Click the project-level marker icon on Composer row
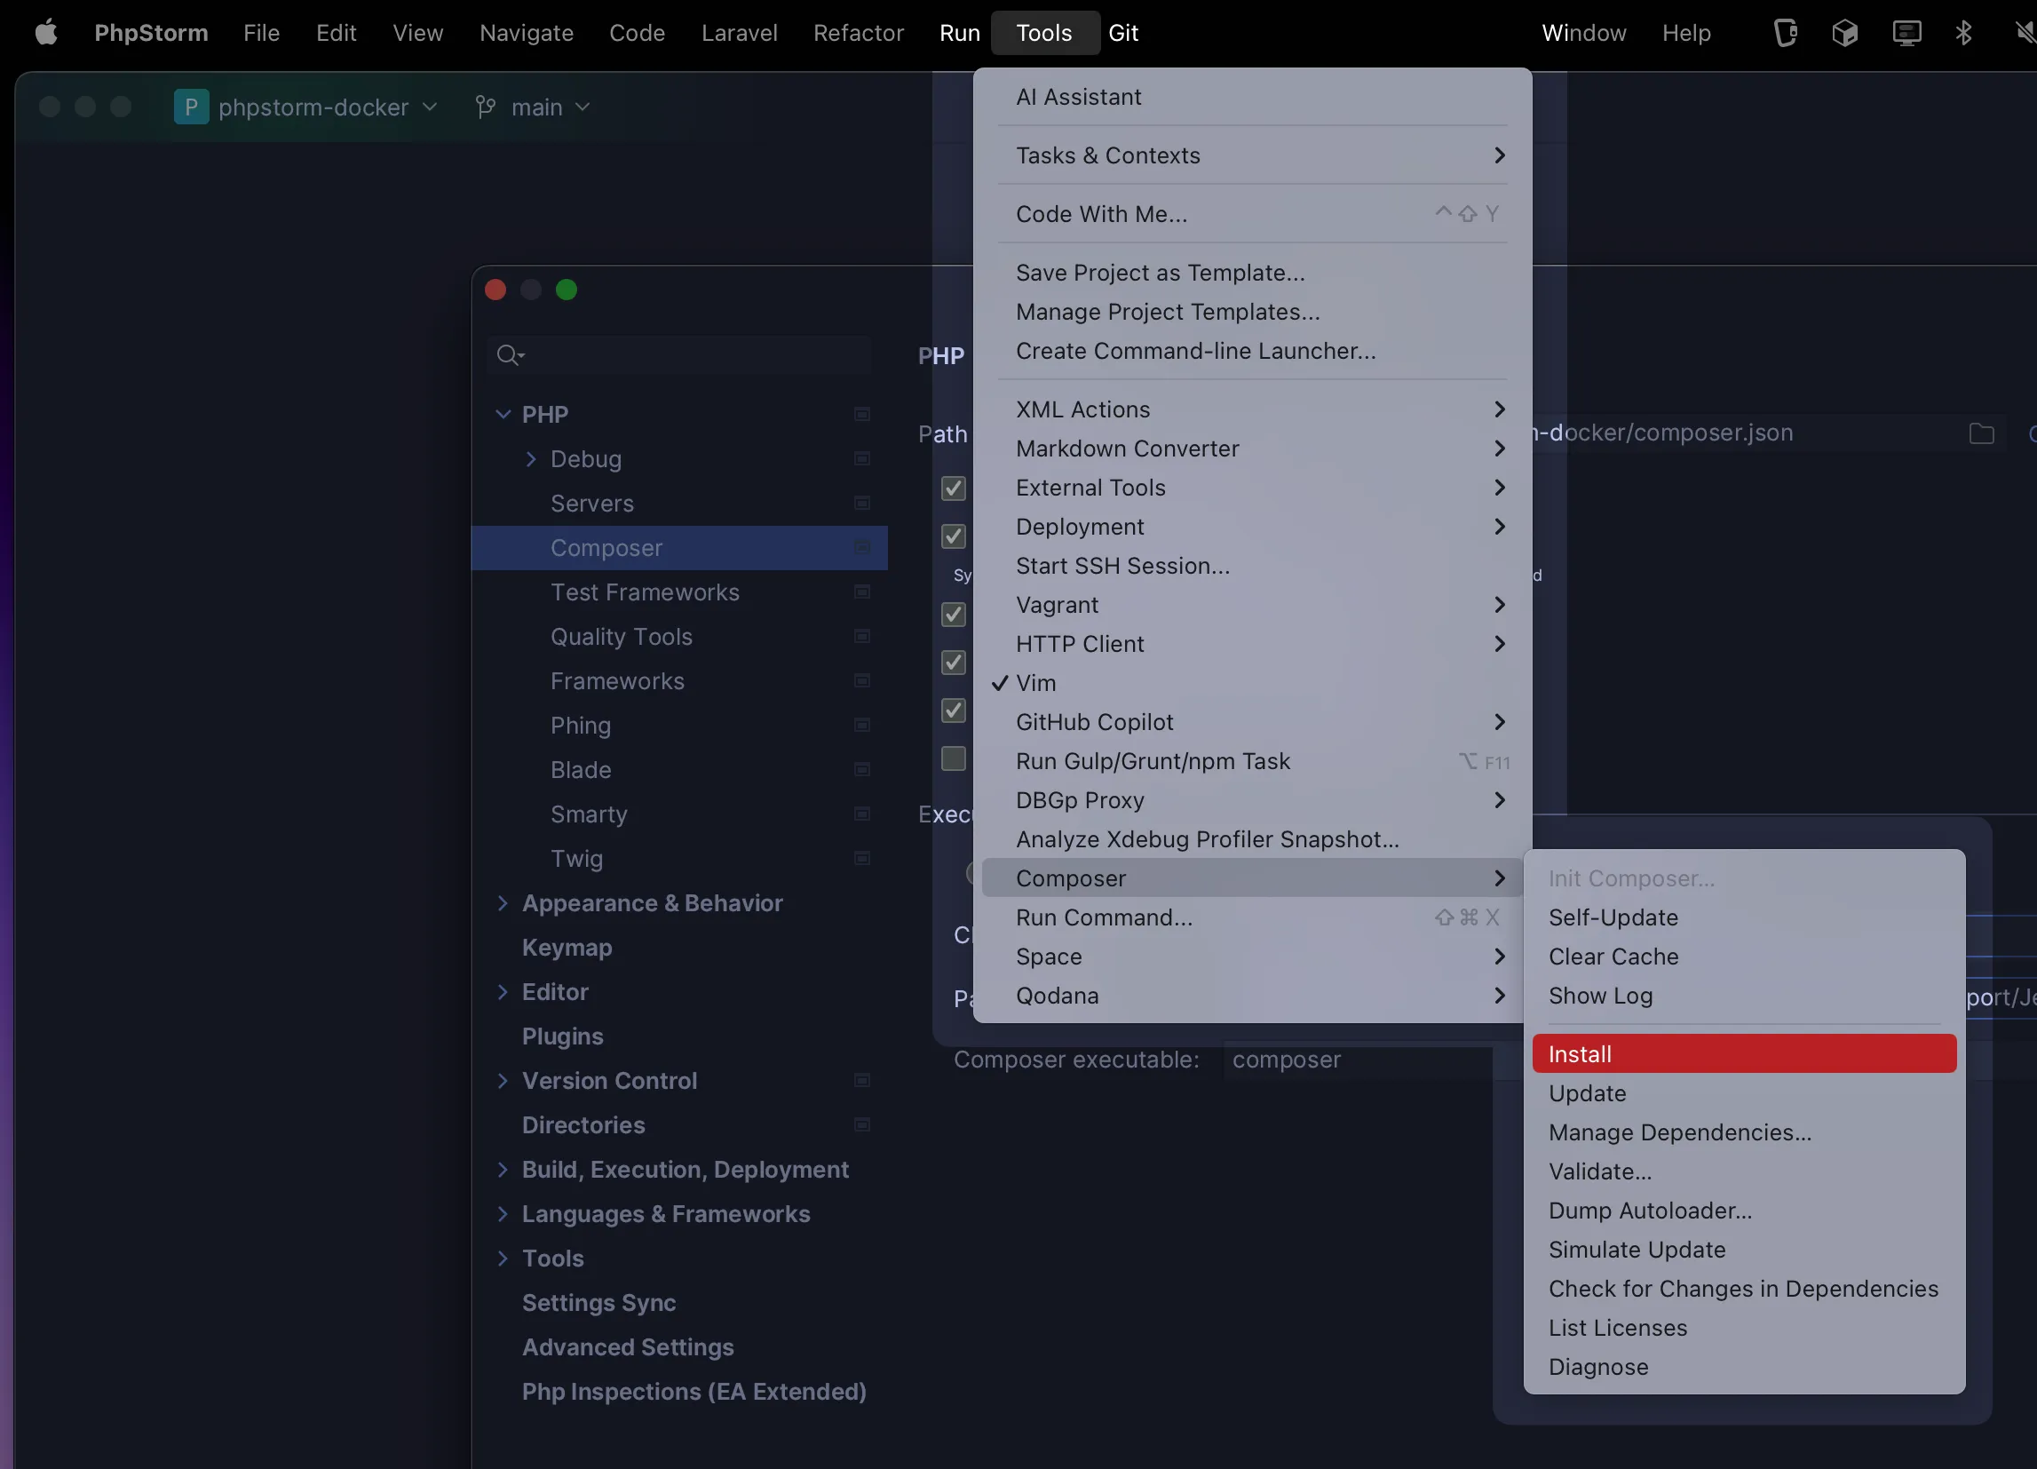Viewport: 2037px width, 1469px height. point(861,547)
